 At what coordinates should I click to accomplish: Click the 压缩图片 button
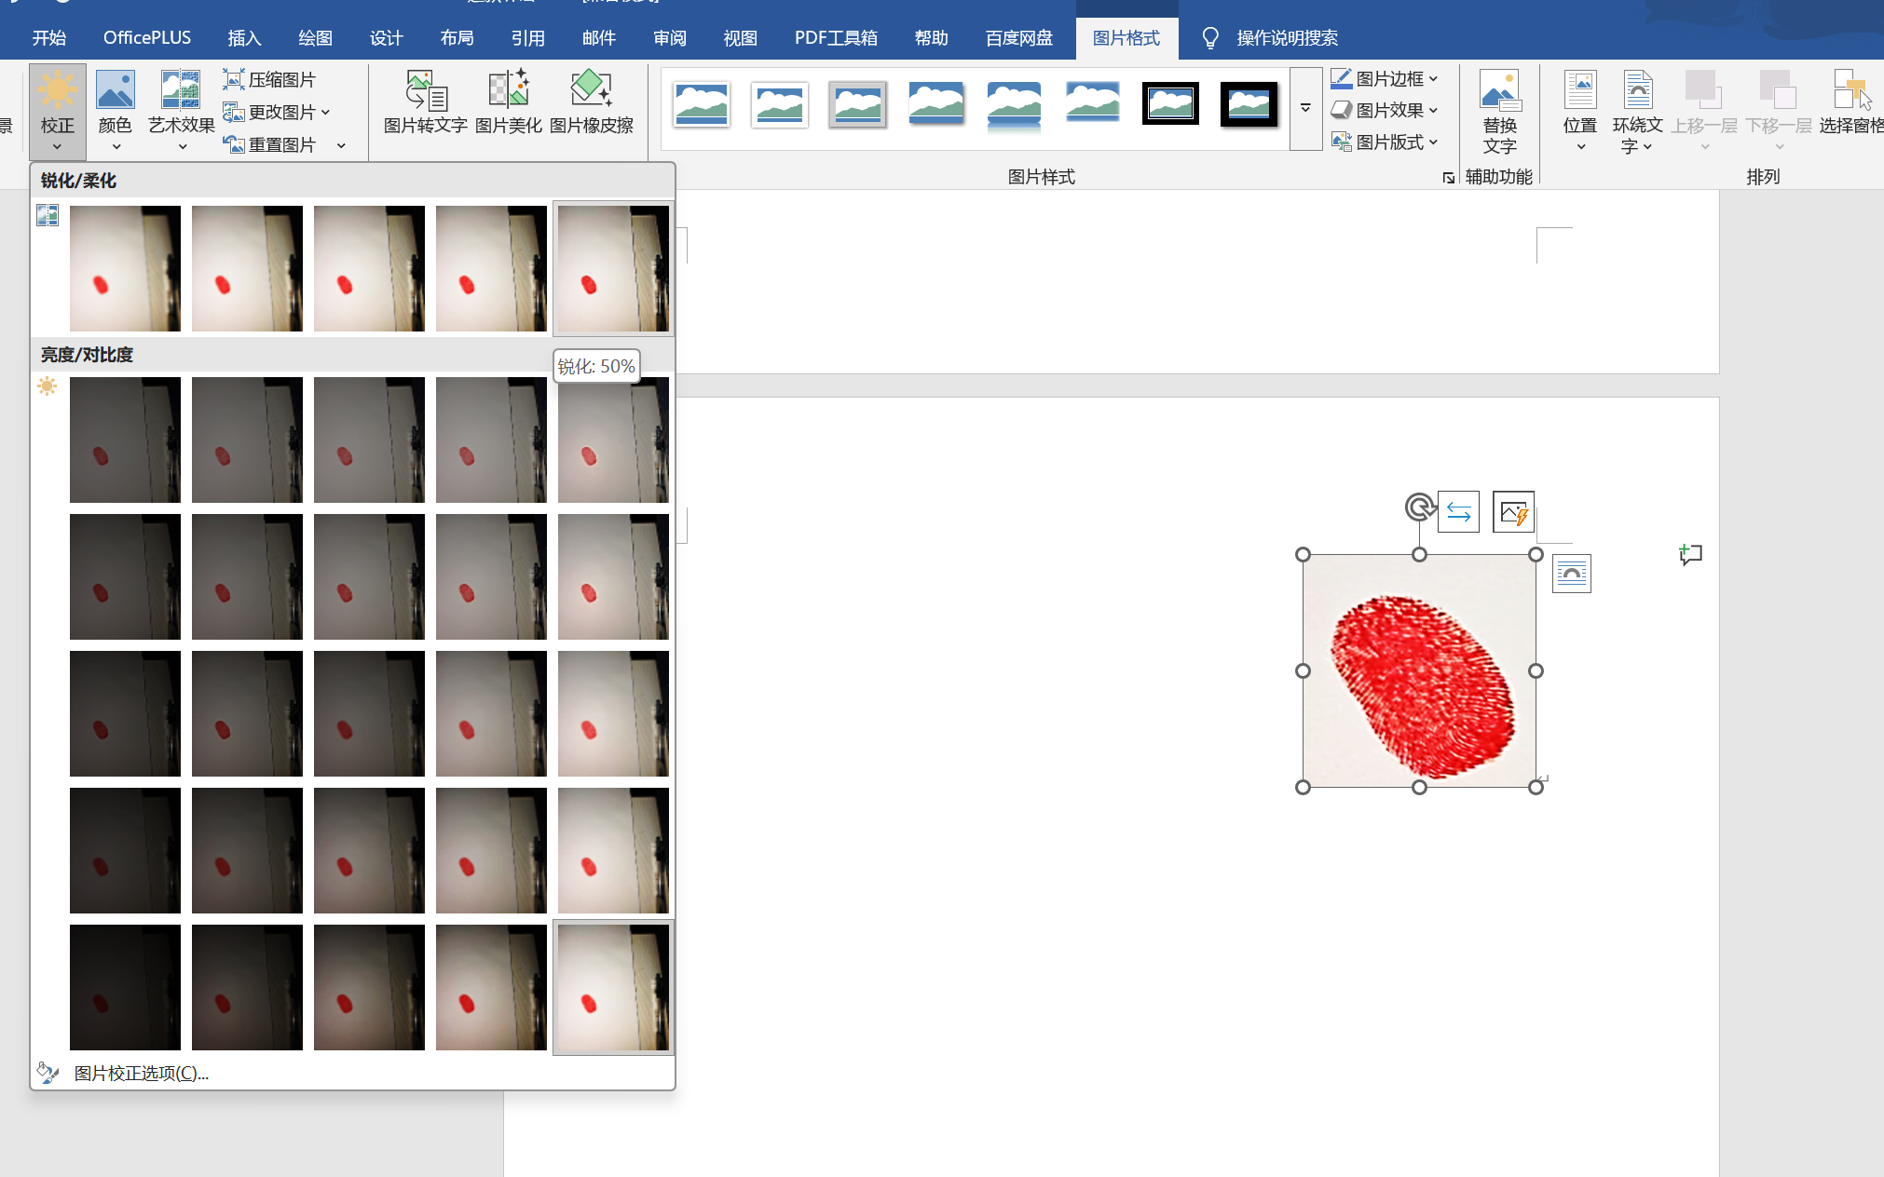(x=270, y=80)
